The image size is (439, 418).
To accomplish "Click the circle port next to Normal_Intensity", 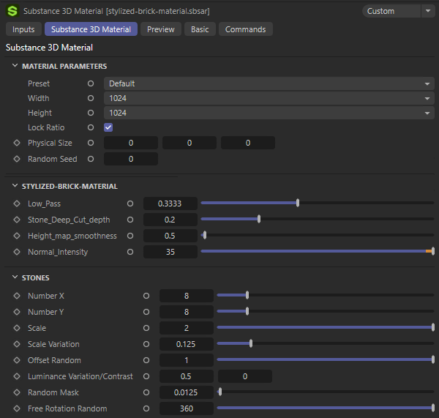I will click(x=130, y=252).
